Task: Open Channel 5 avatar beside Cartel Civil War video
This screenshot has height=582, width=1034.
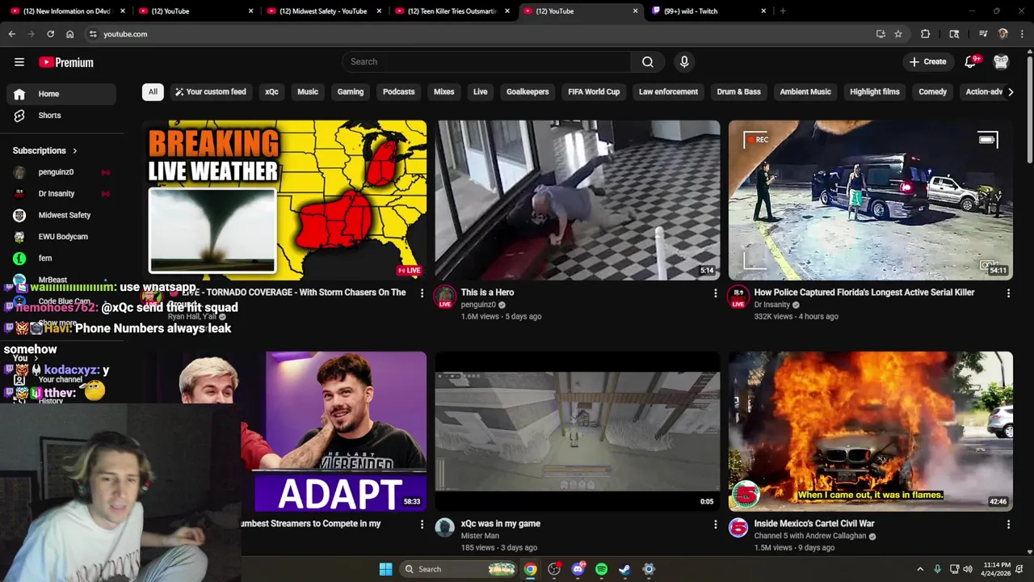Action: click(x=738, y=528)
